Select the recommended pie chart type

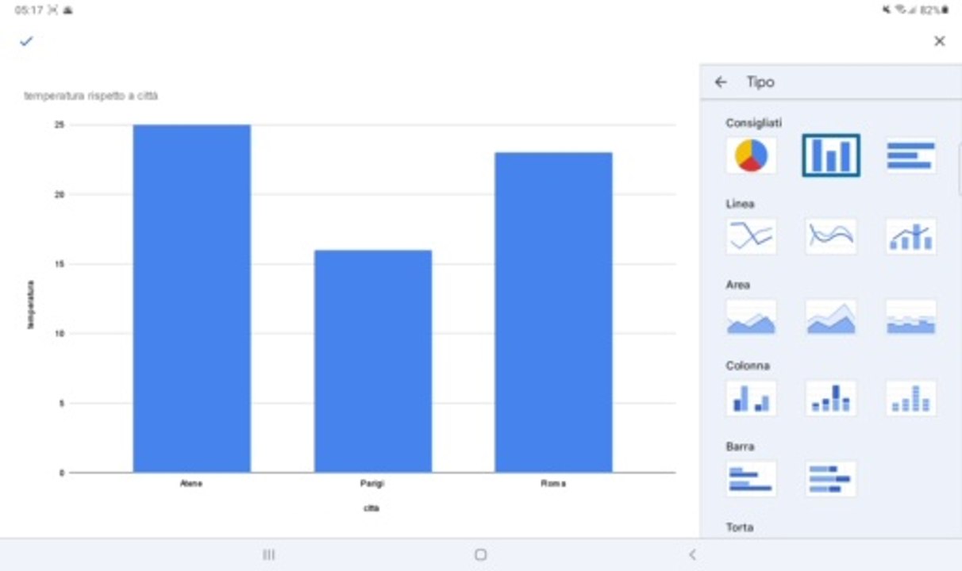[751, 155]
